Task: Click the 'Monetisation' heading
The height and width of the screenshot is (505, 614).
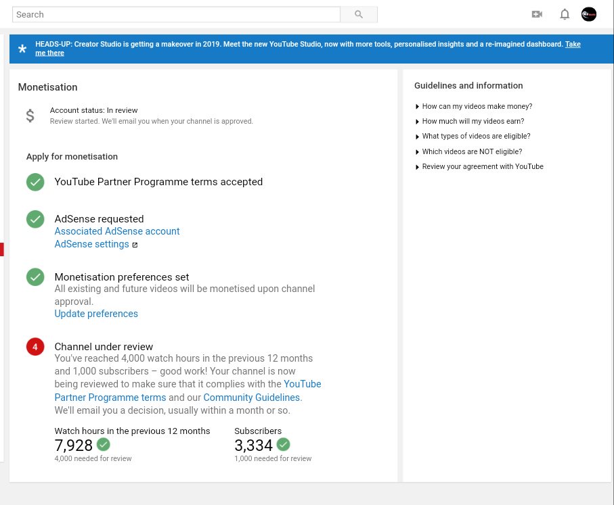Action: point(48,87)
